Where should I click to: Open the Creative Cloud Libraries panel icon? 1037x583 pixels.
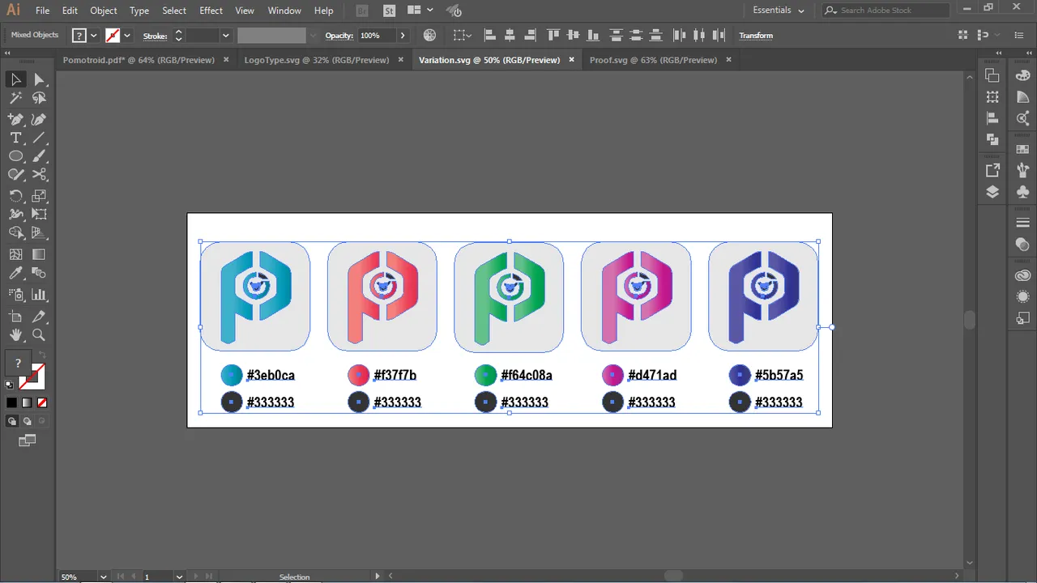pyautogui.click(x=1022, y=275)
